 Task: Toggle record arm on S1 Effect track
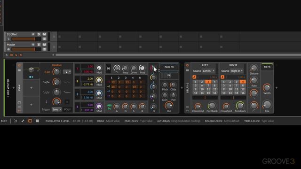pyautogui.click(x=33, y=34)
